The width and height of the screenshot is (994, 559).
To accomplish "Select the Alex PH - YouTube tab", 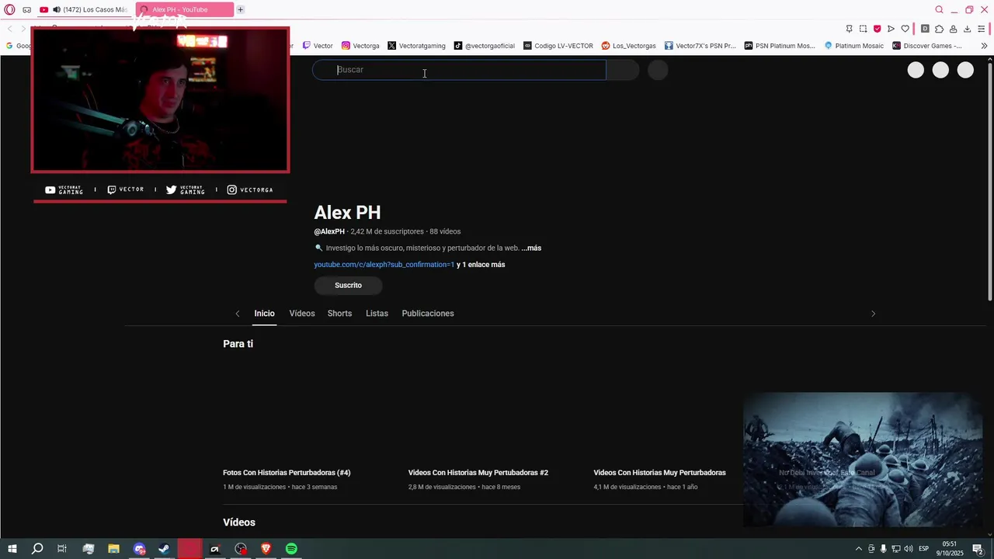I will pyautogui.click(x=184, y=9).
